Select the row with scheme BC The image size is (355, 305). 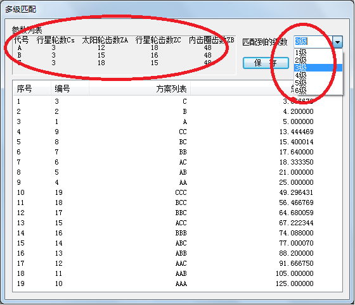[177, 142]
